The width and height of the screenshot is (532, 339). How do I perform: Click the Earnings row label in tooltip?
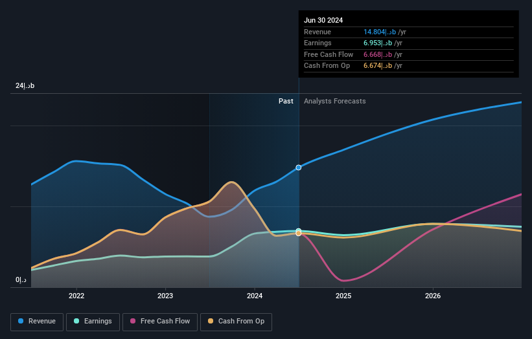318,43
